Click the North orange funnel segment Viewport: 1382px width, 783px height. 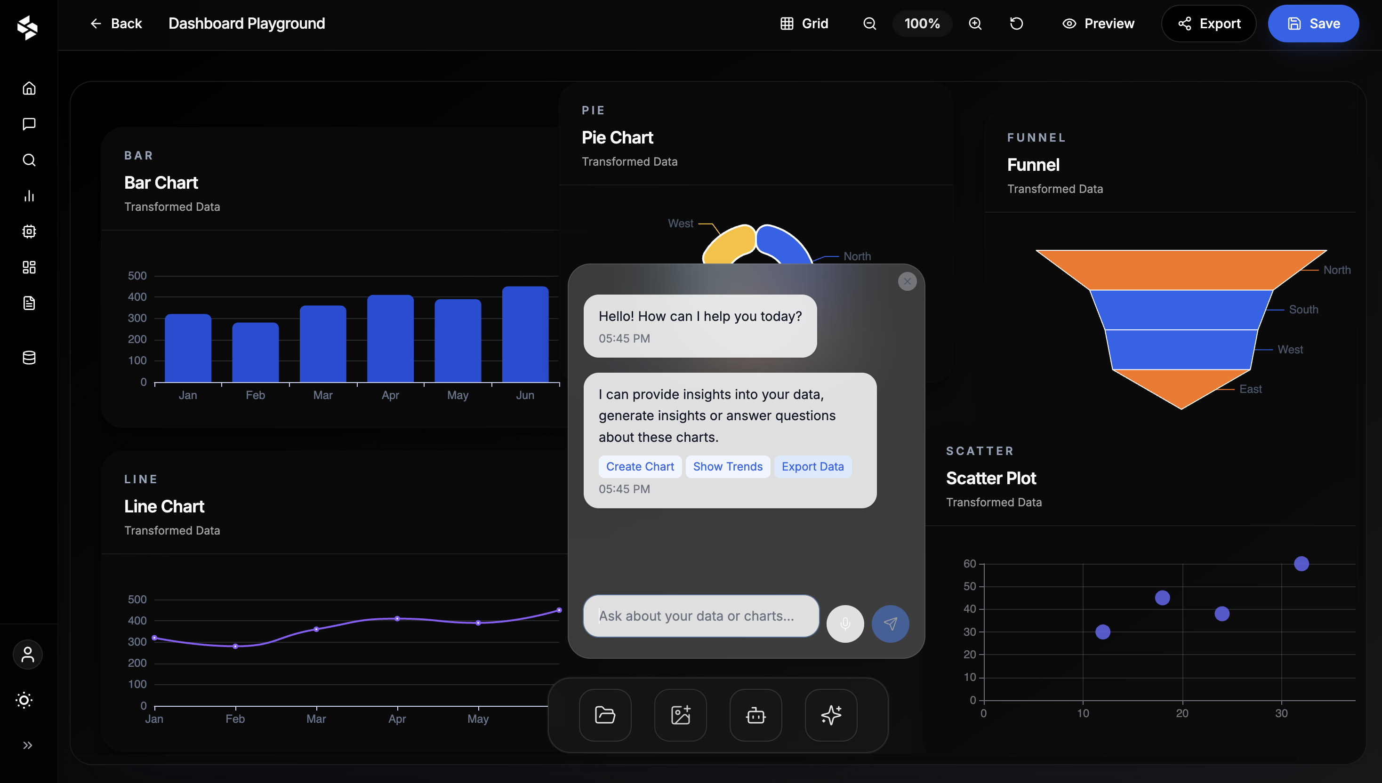coord(1181,270)
